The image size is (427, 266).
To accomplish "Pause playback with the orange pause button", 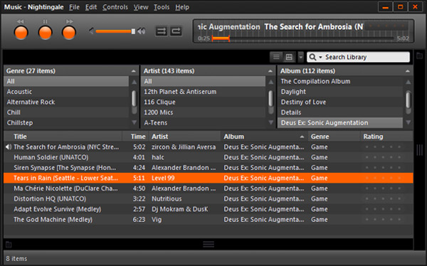I will pyautogui.click(x=45, y=33).
